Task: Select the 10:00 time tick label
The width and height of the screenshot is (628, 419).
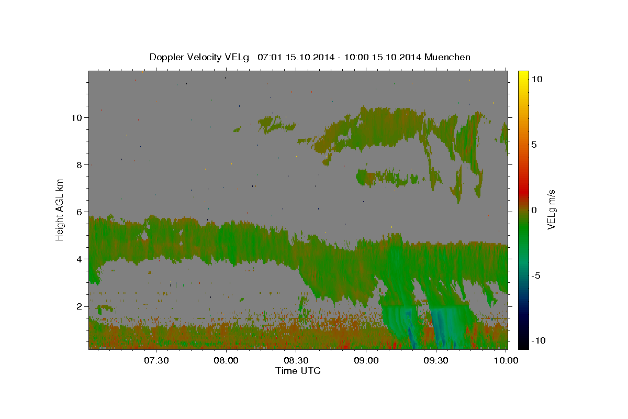Action: tap(506, 360)
